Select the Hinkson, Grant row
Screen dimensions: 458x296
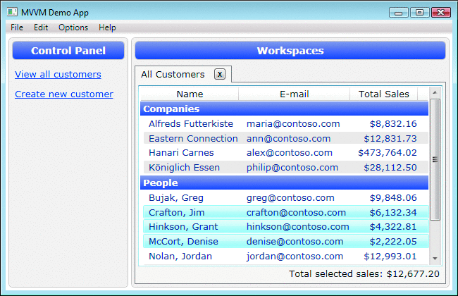tap(285, 227)
